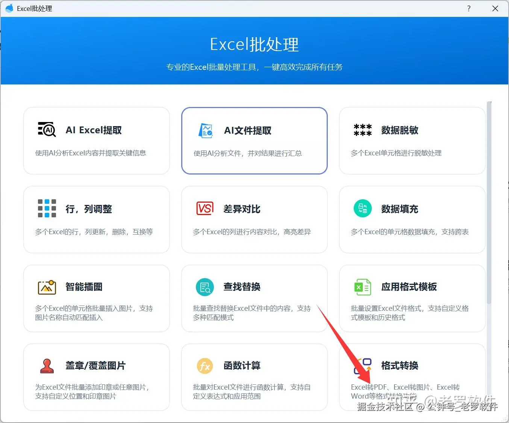Select the 应用格式模板 heading
Viewport: 509px width, 423px height.
(409, 287)
